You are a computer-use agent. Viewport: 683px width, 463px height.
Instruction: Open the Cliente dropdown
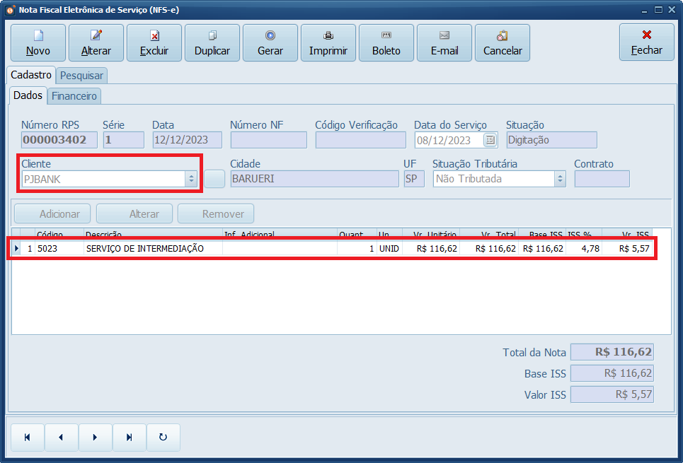pyautogui.click(x=191, y=178)
